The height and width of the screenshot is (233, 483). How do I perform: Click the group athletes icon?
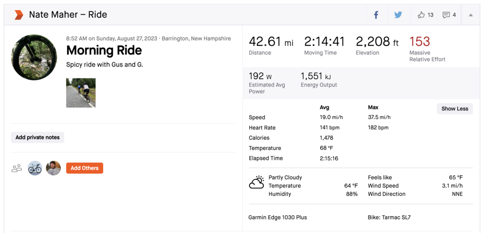pos(17,168)
